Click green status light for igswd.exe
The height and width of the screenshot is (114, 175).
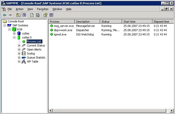[x=51, y=34]
